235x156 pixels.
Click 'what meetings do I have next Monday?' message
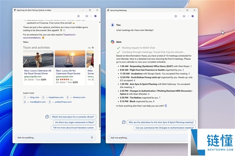point(135,30)
